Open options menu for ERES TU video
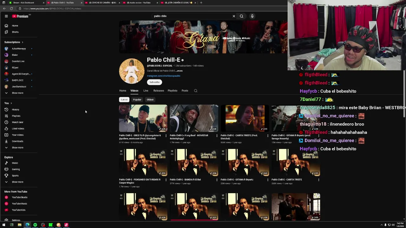Screen dimensions: 406x228 [x=166, y=136]
